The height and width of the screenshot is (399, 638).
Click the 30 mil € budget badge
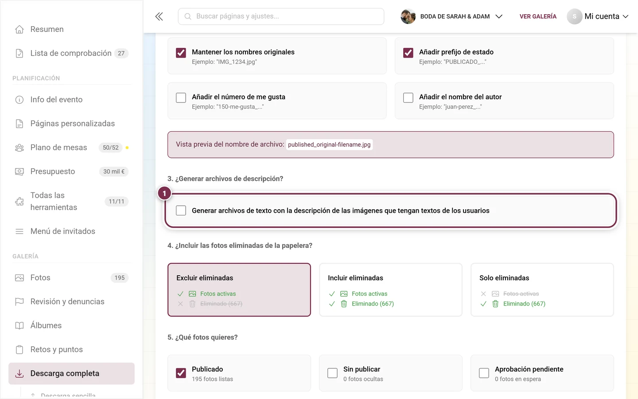pyautogui.click(x=114, y=172)
